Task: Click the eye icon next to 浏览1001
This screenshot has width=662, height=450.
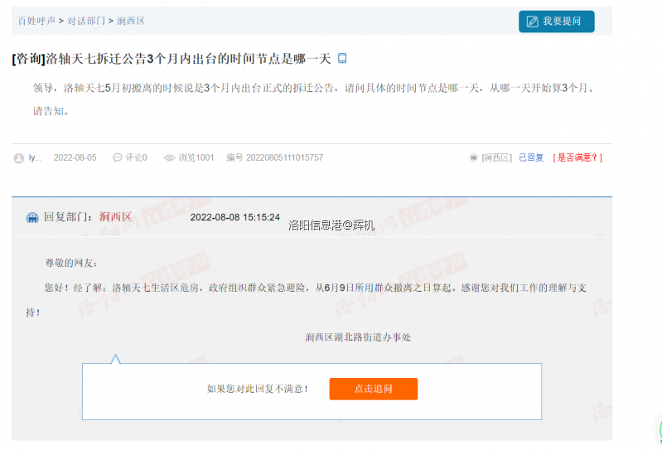Action: coord(169,157)
